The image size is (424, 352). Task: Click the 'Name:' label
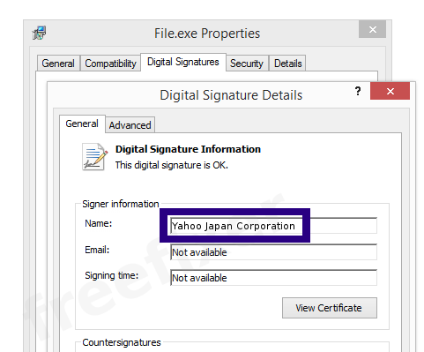tap(99, 223)
